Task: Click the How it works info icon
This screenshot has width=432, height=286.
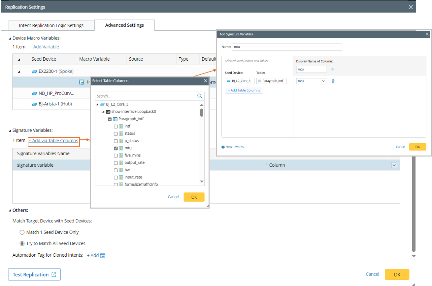Action: 223,147
